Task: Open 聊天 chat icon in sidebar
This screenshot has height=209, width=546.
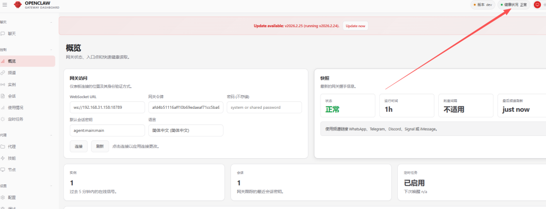Action: click(3, 34)
